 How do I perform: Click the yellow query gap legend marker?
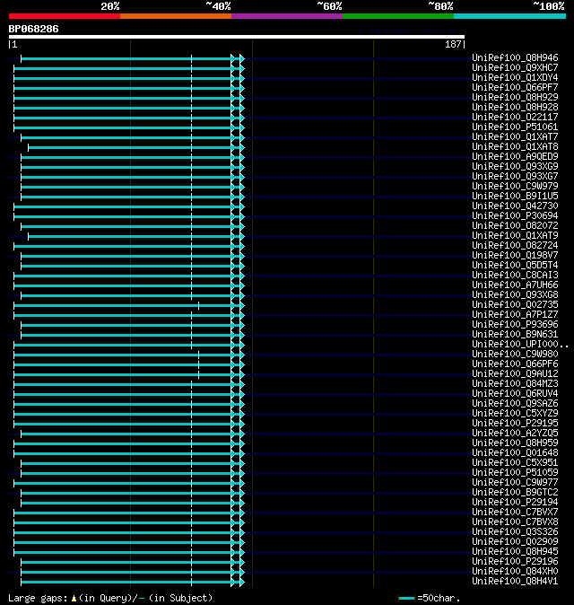coord(74,599)
